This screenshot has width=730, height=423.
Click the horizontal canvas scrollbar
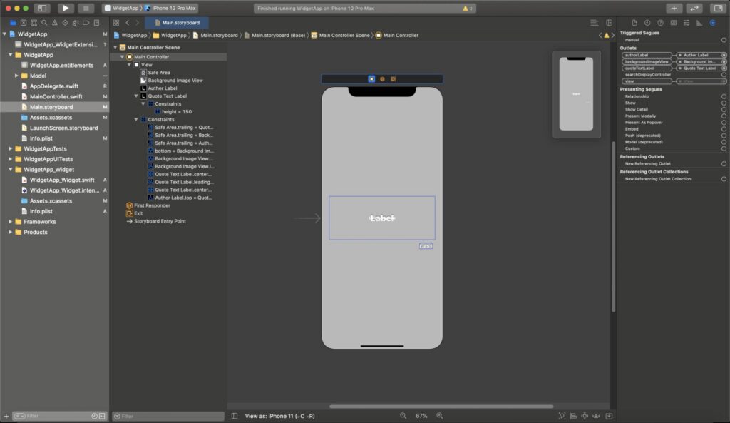click(441, 406)
